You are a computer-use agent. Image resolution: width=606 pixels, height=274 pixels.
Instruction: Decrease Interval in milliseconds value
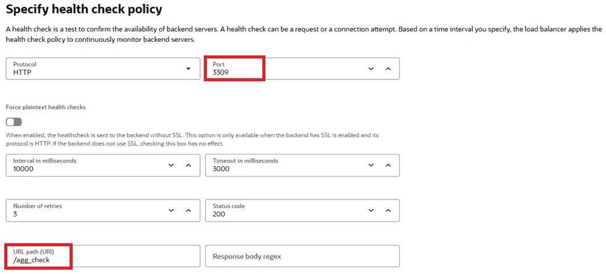tap(171, 165)
